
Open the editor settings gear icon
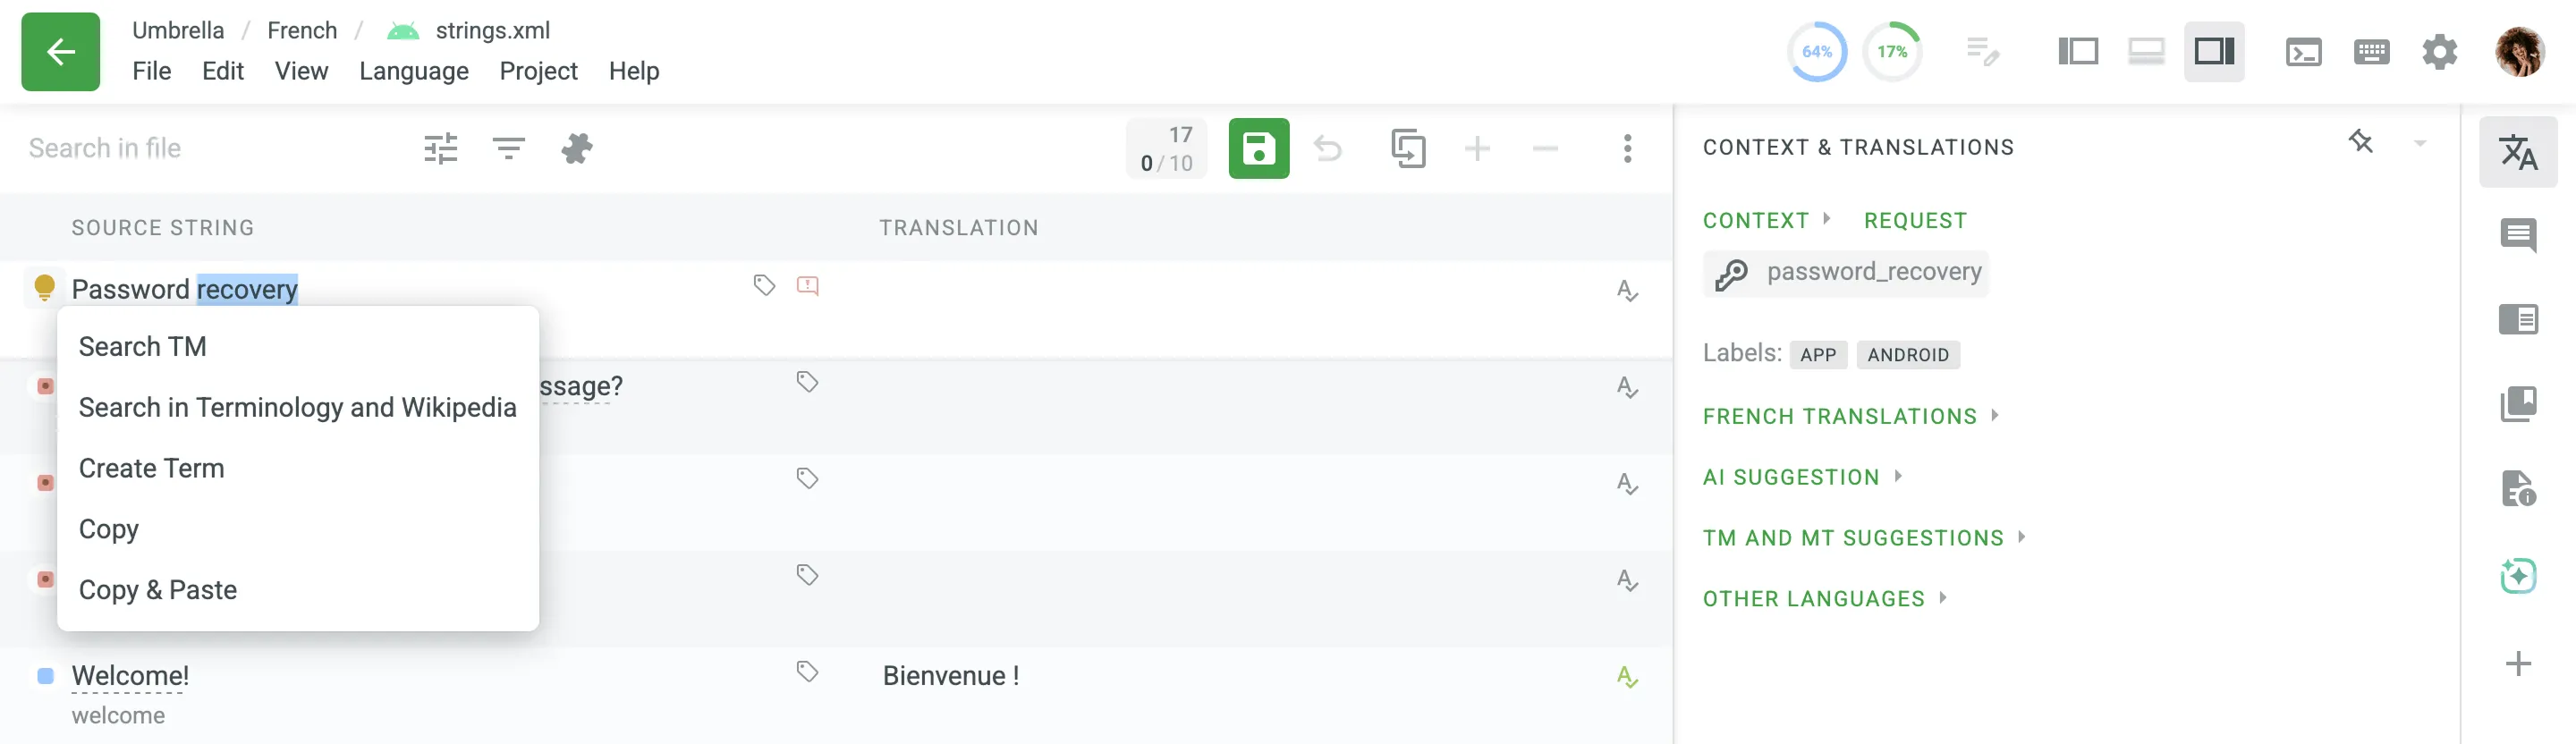pyautogui.click(x=2439, y=52)
